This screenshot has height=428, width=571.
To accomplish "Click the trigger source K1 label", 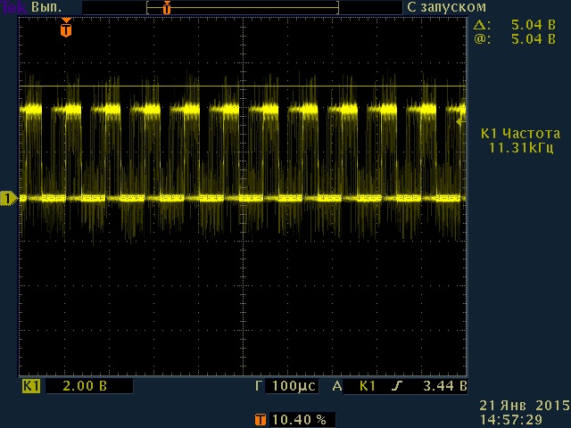I will (x=367, y=386).
